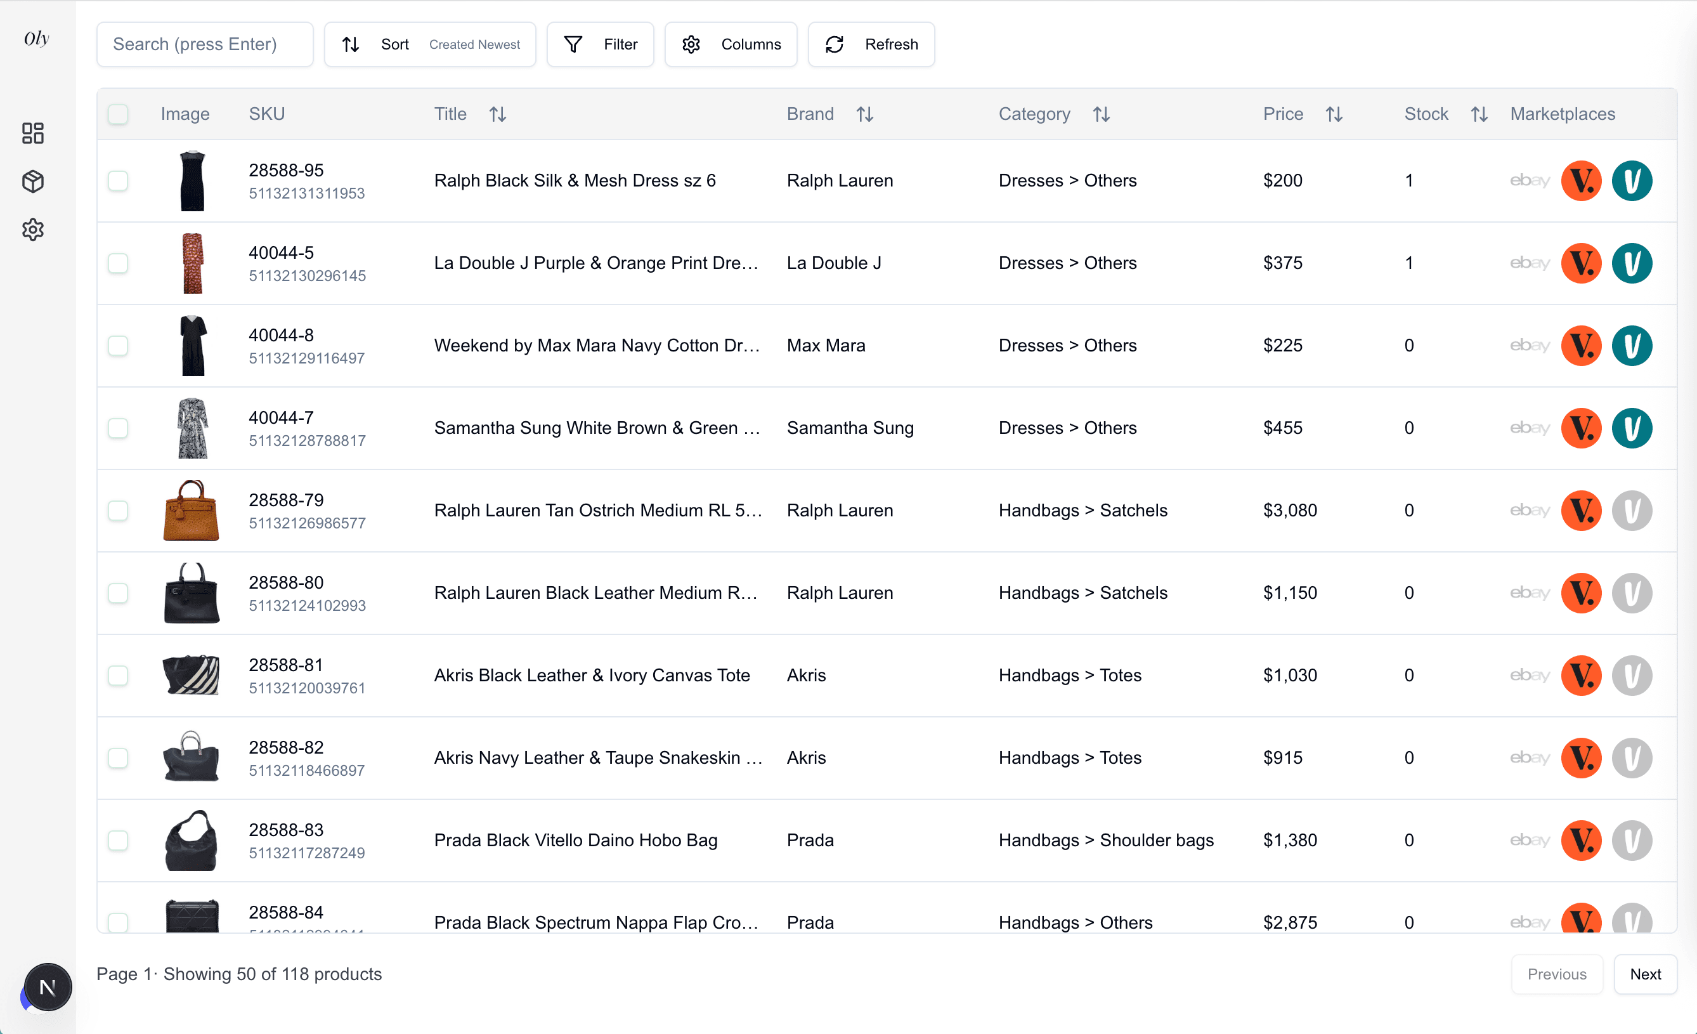The height and width of the screenshot is (1034, 1697).
Task: Click Max Mara brand cell
Action: pos(826,345)
